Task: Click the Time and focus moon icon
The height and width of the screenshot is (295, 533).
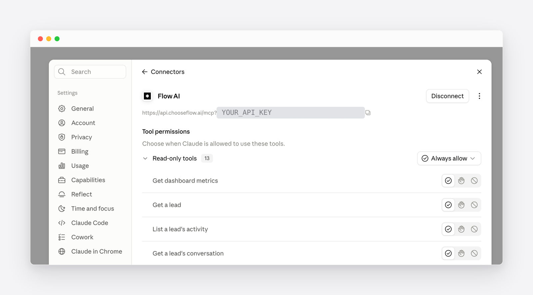Action: click(x=62, y=208)
